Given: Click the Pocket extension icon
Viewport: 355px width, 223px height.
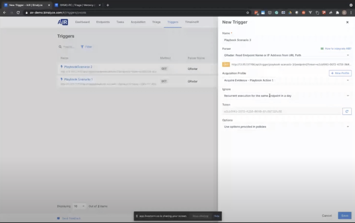Looking at the screenshot, I should 270,13.
